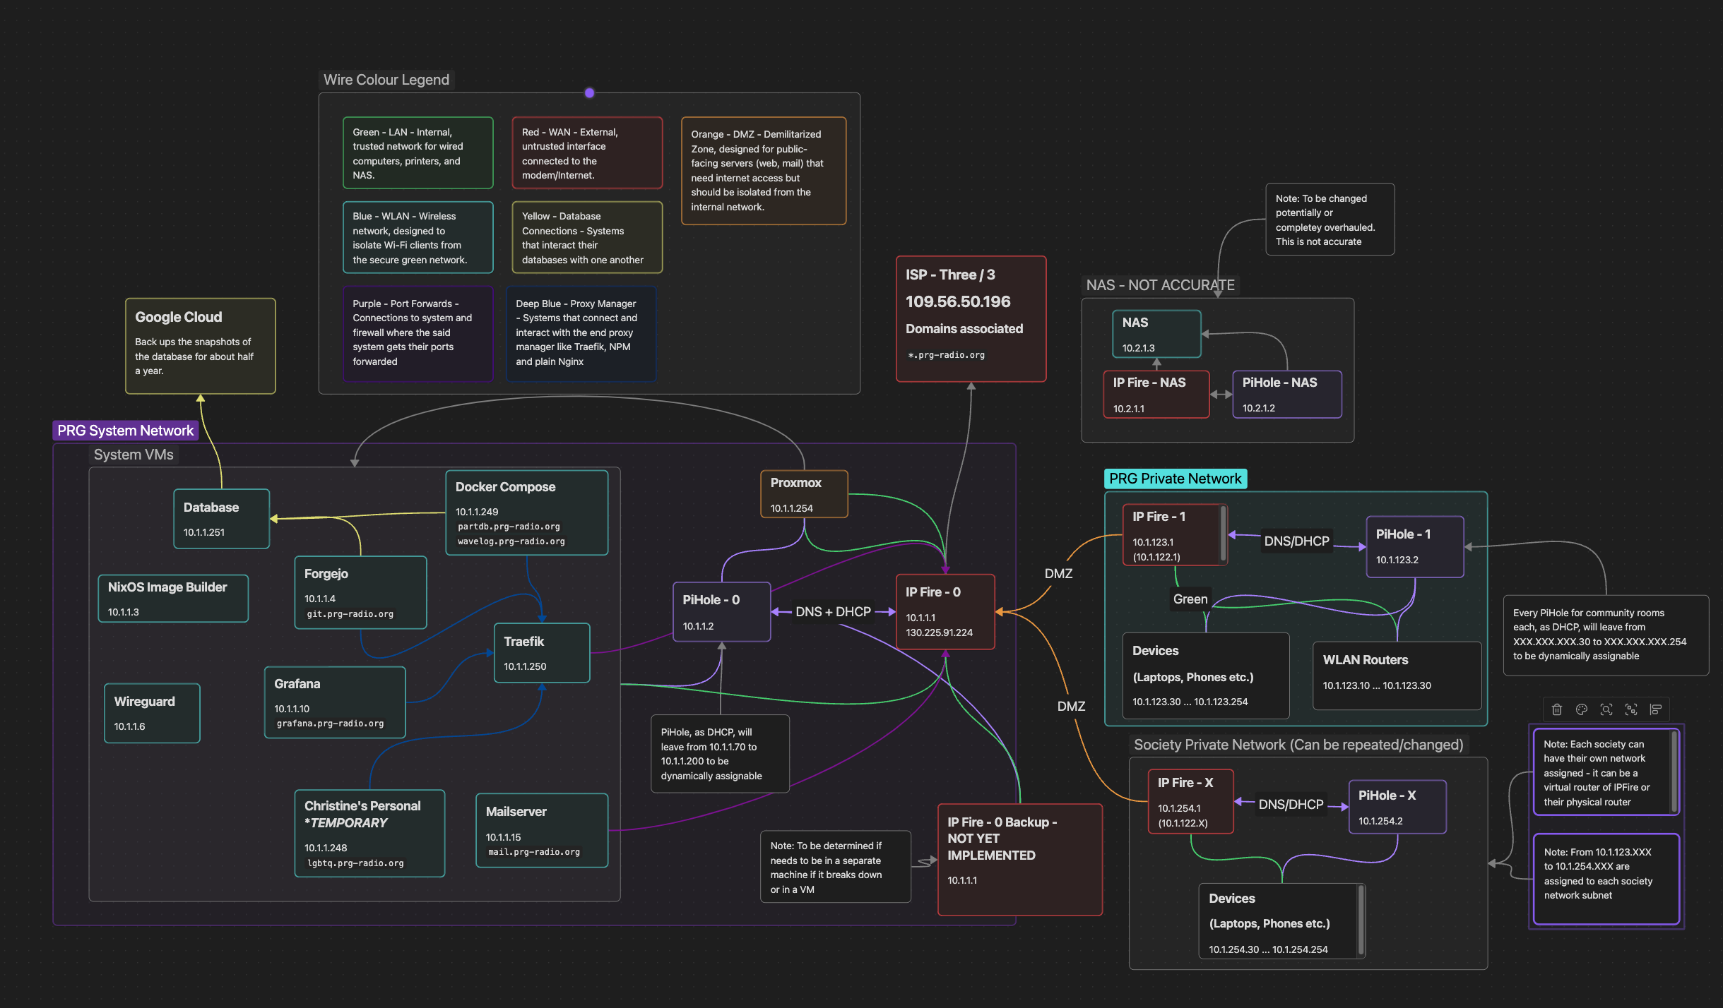Select the 'System VMs' group label

[134, 455]
